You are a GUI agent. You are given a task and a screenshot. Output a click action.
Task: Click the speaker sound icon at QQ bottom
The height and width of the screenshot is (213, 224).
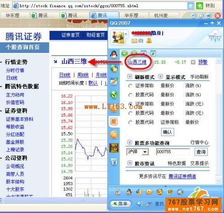pyautogui.click(x=139, y=204)
